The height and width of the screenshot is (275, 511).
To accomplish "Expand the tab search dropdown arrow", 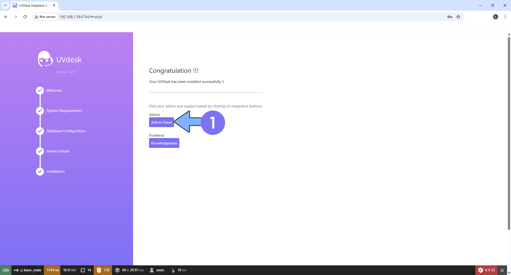I will (x=5, y=5).
